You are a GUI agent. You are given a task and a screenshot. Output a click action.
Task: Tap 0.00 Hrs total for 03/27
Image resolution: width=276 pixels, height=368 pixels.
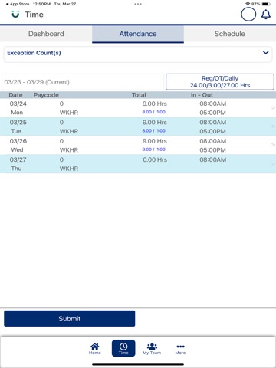(x=155, y=159)
